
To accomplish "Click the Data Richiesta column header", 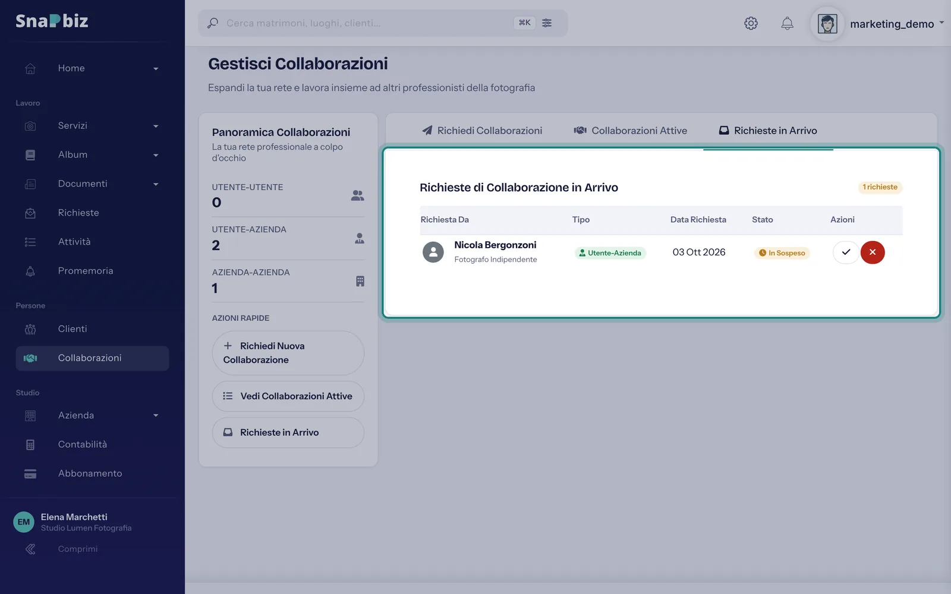I will click(x=698, y=220).
